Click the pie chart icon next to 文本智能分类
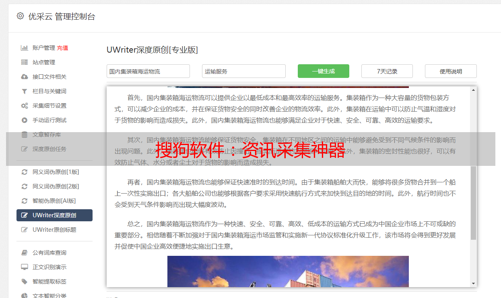 click(25, 296)
